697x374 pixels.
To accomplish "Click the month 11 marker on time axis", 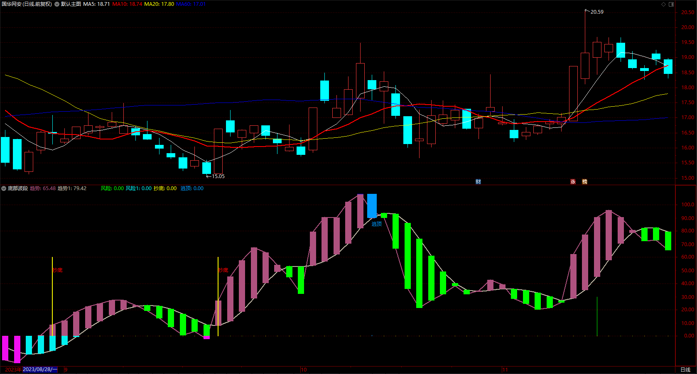I will click(505, 370).
